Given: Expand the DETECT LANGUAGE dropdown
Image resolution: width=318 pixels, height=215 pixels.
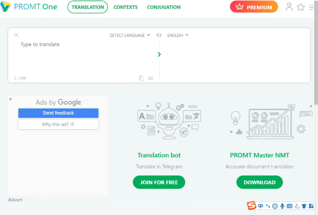Looking at the screenshot, I should coord(130,35).
